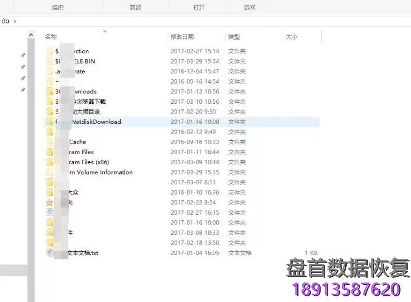Click the first pin icon in navigation pane
Screen dimensions: 411x302
pos(23,55)
